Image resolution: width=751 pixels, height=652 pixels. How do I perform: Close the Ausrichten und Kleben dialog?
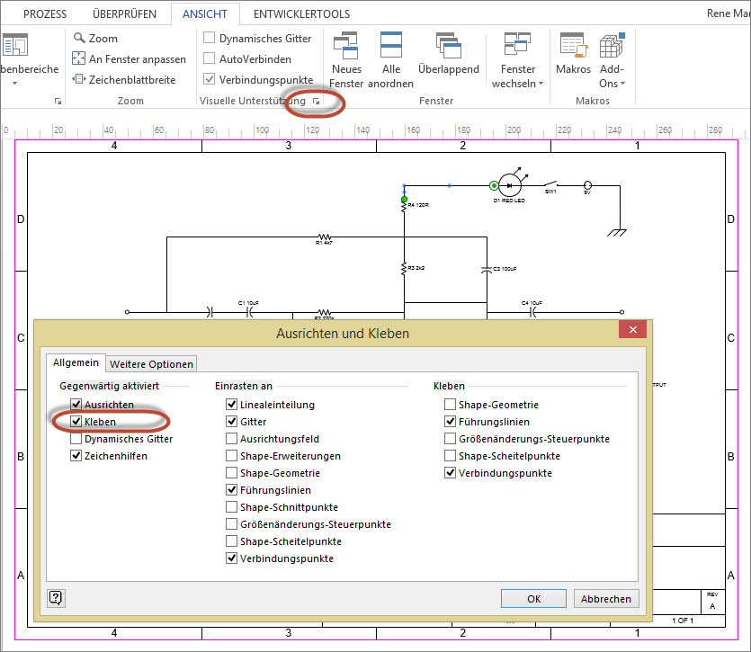633,330
